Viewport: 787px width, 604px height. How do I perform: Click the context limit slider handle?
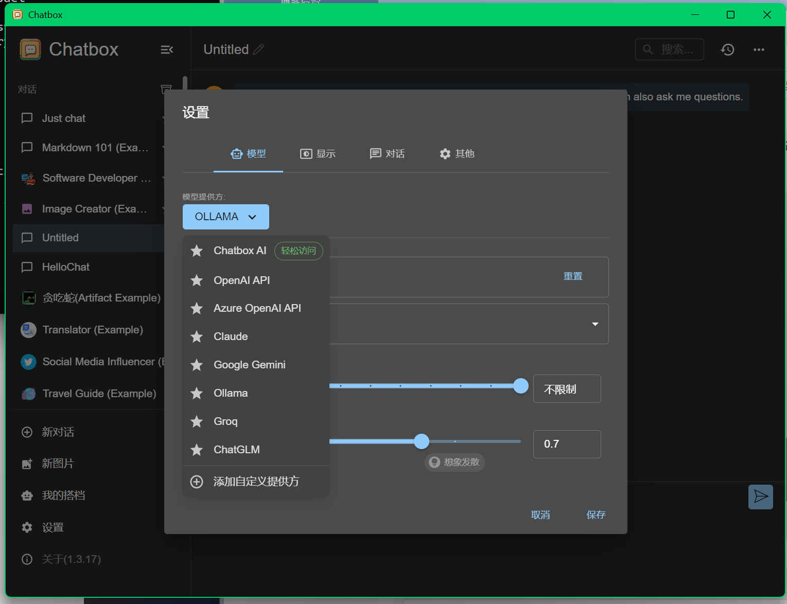pyautogui.click(x=521, y=386)
